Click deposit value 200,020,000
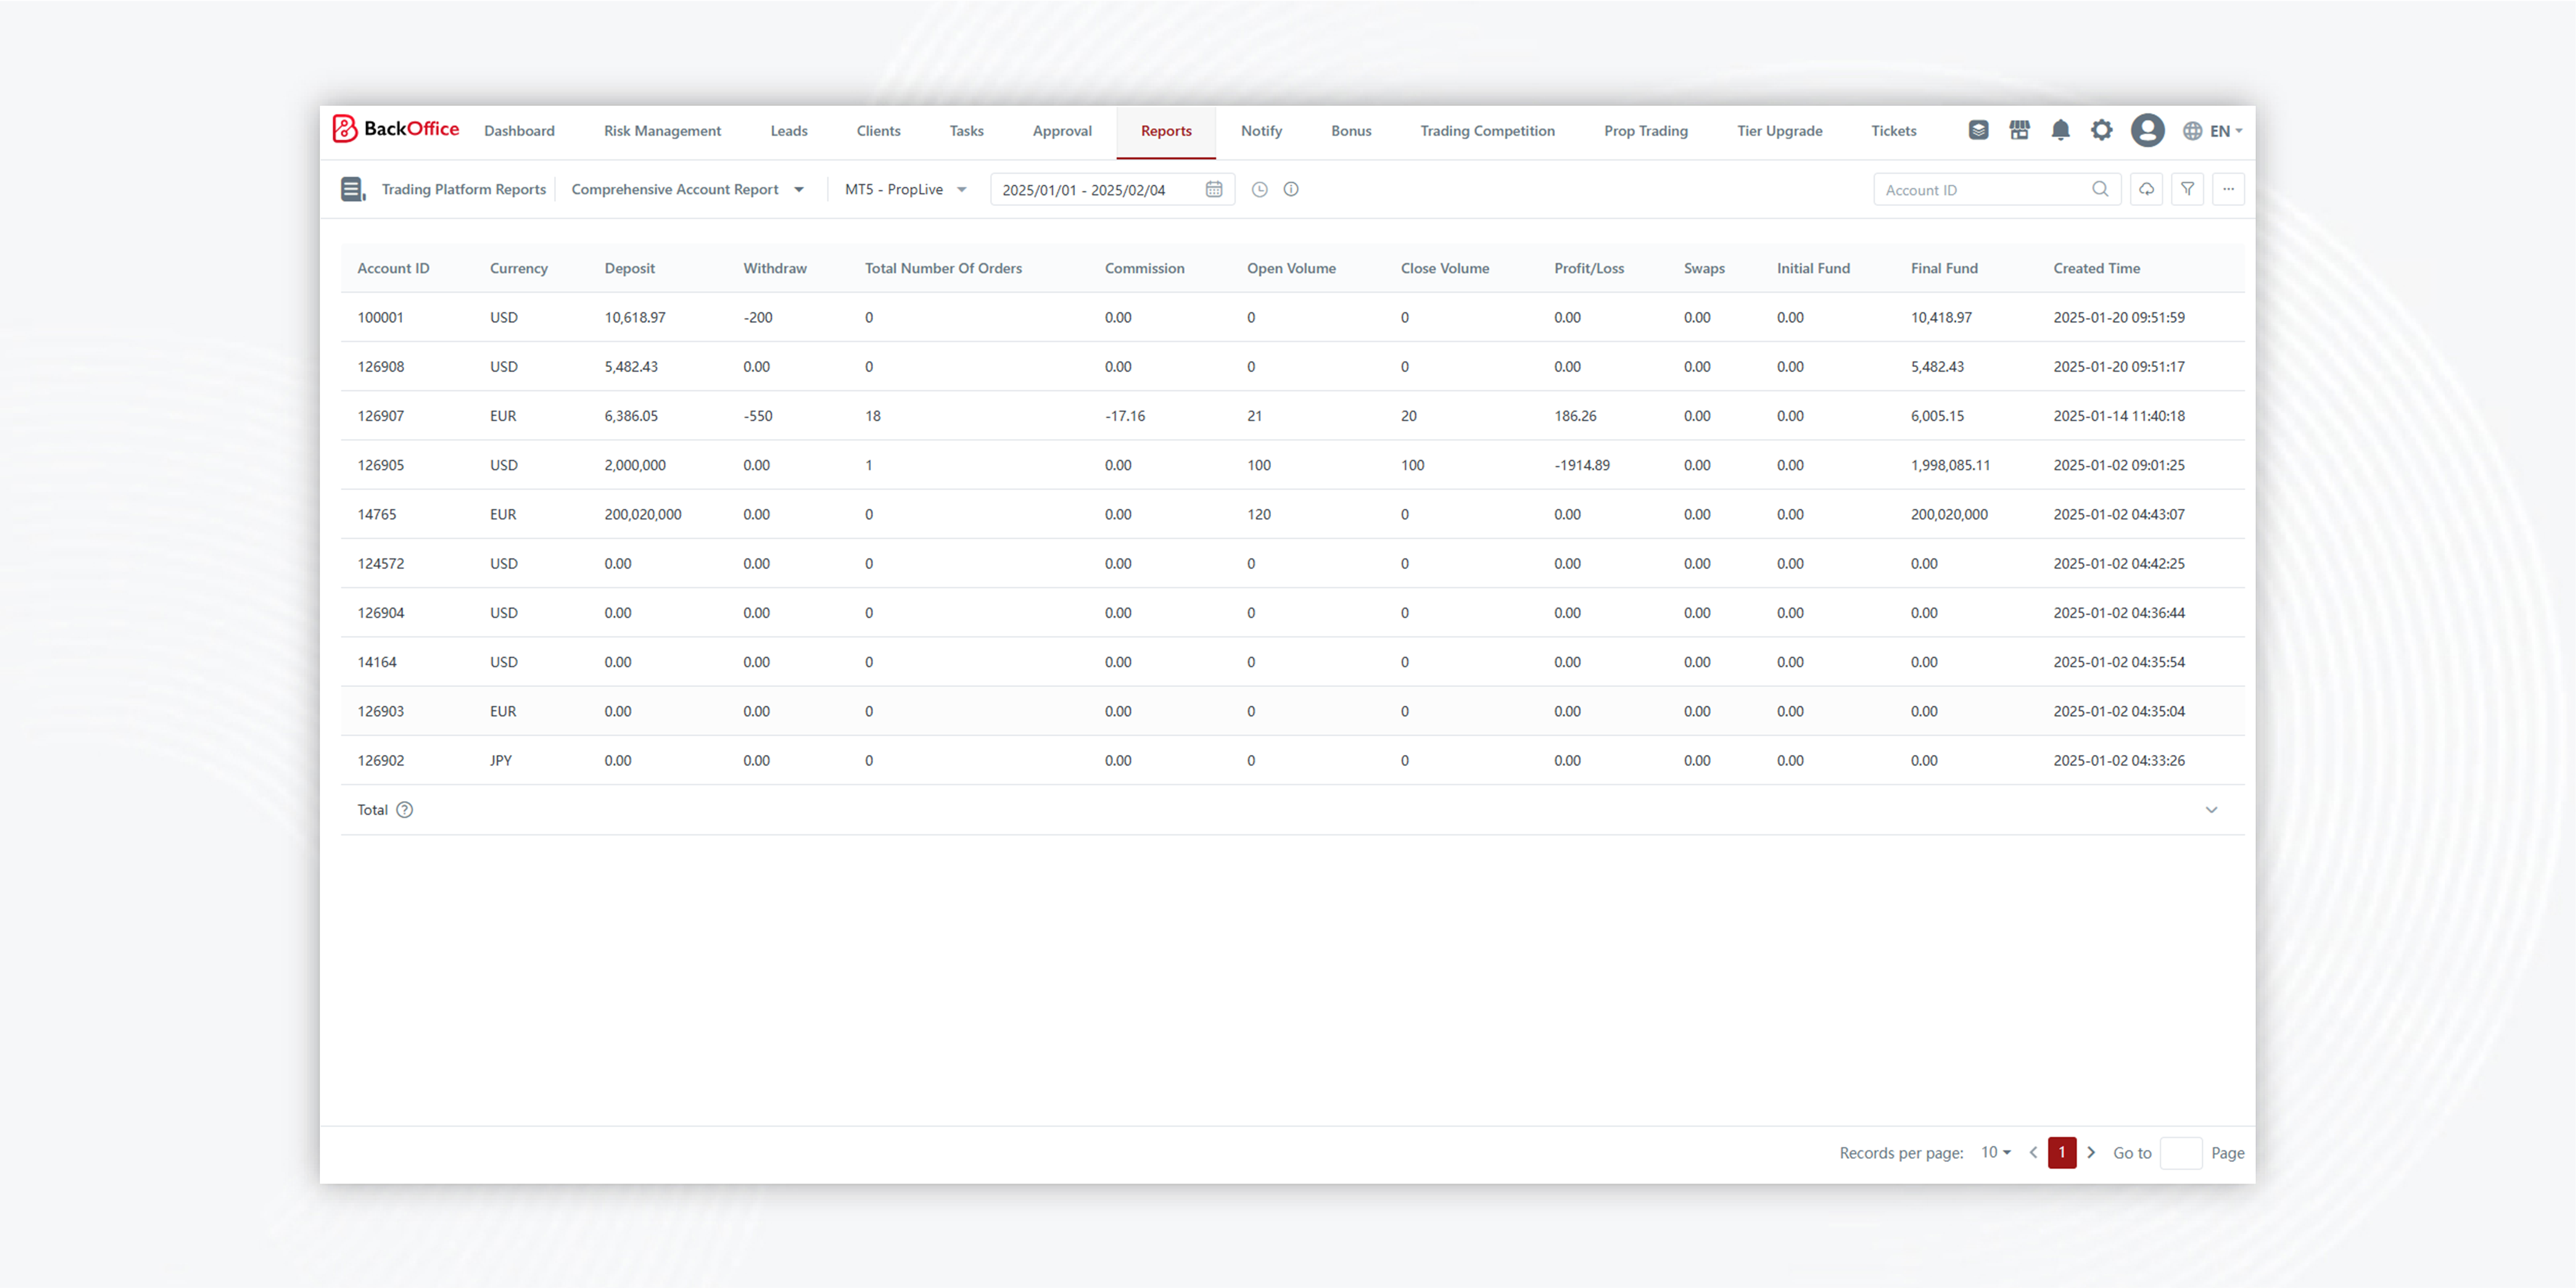This screenshot has height=1288, width=2576. [x=642, y=514]
